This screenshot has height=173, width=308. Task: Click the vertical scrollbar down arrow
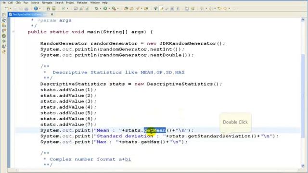pos(303,166)
